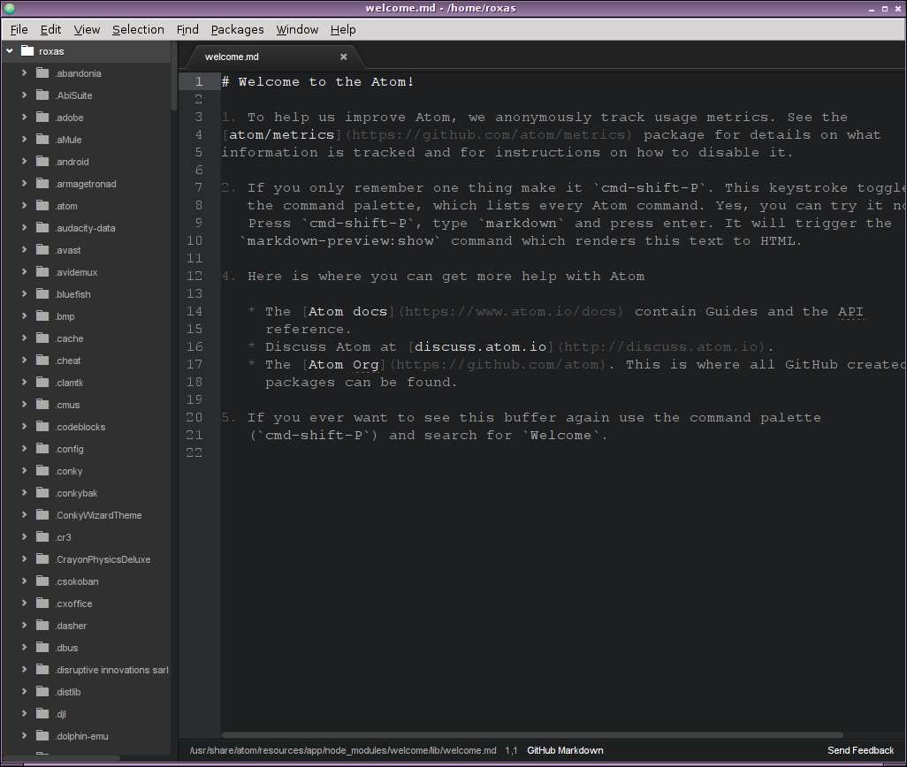
Task: Click the .bmp folder icon
Action: coord(42,315)
